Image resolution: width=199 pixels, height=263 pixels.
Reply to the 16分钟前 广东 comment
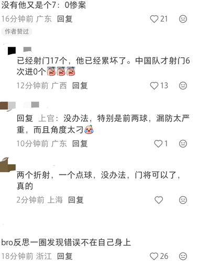(x=65, y=19)
